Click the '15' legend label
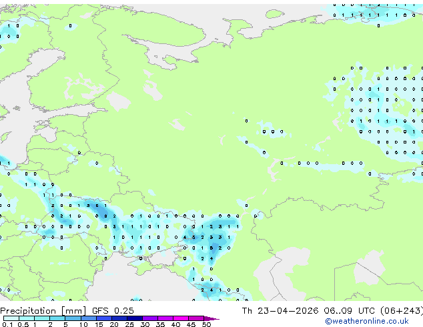This screenshot has width=423, height=327. tap(99, 324)
